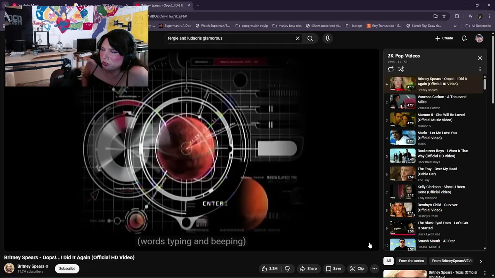Dislike the video
This screenshot has height=278, width=495.
(287, 269)
